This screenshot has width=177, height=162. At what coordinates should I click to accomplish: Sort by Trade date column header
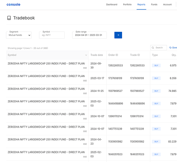(97, 55)
